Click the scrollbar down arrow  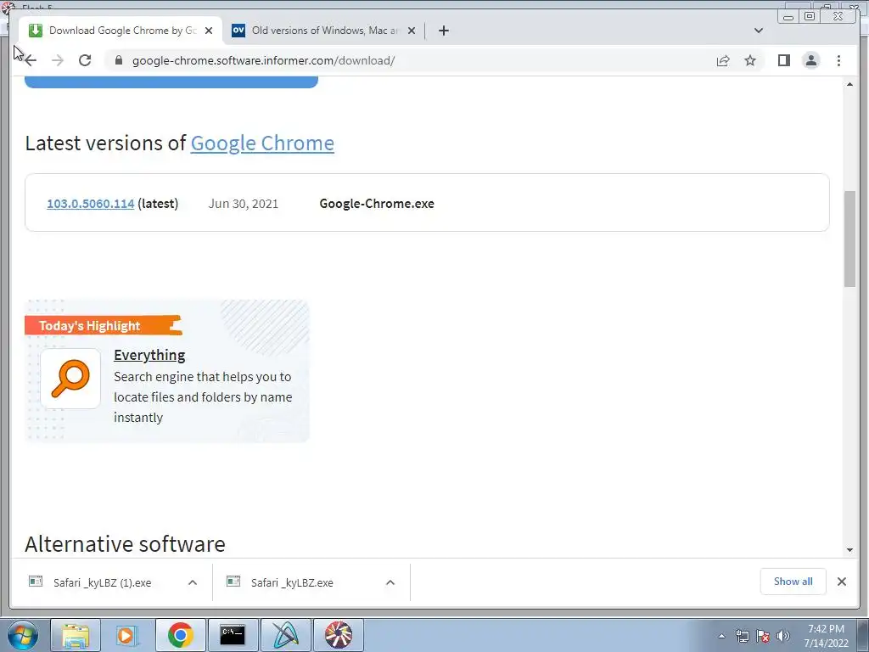pos(849,550)
